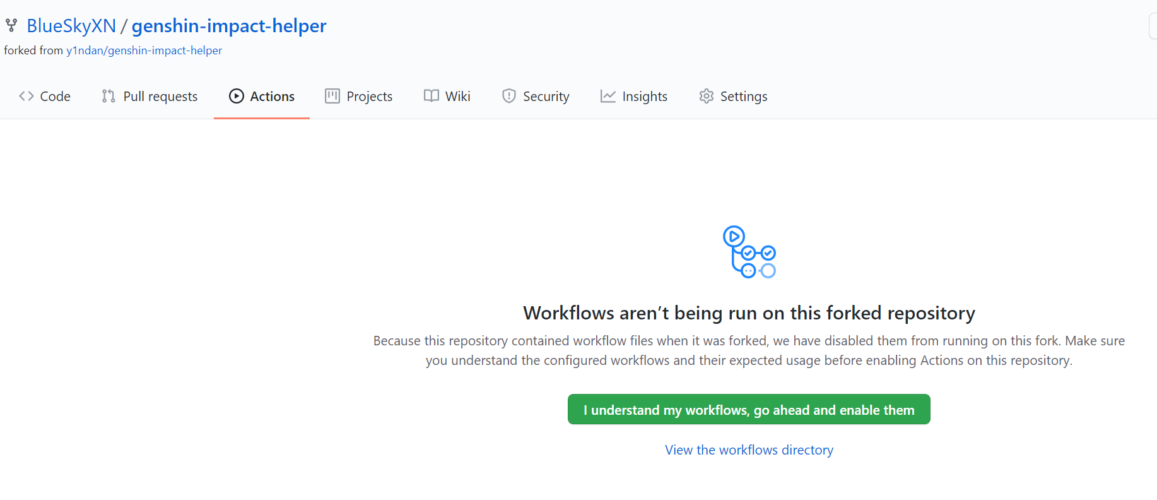The height and width of the screenshot is (500, 1157).
Task: Visit the y1ndan/genshin-impact-helper upstream repository
Action: pos(144,51)
